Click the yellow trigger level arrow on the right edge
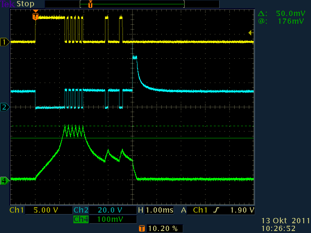This screenshot has height=233, width=311. (x=250, y=33)
